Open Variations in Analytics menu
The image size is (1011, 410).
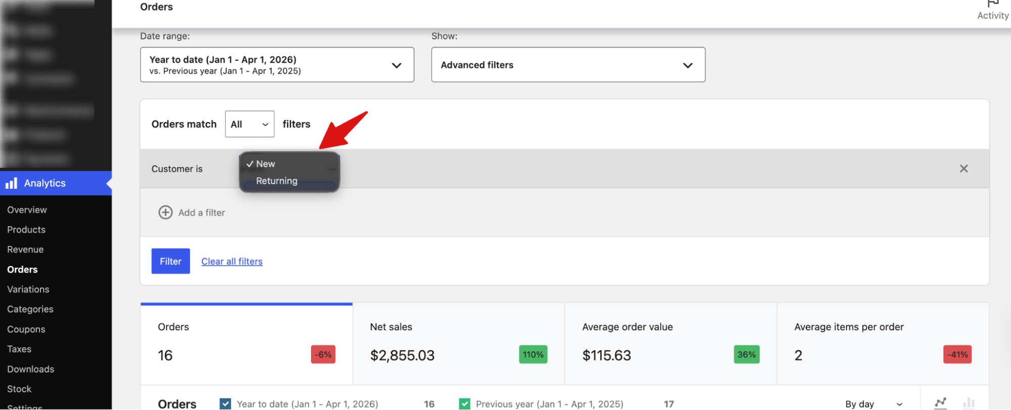(28, 289)
